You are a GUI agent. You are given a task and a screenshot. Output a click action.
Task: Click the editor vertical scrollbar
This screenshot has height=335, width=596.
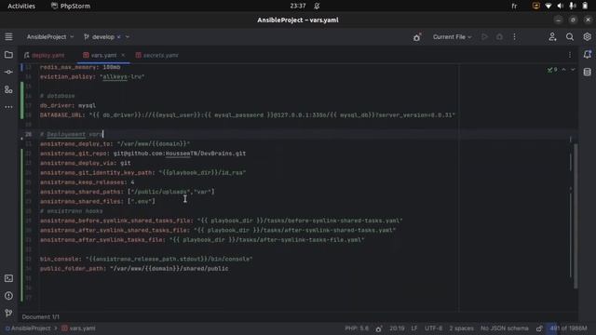[576, 216]
